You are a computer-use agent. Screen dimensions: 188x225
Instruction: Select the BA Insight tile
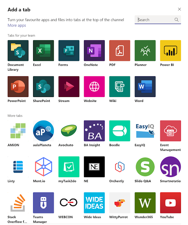(94, 131)
